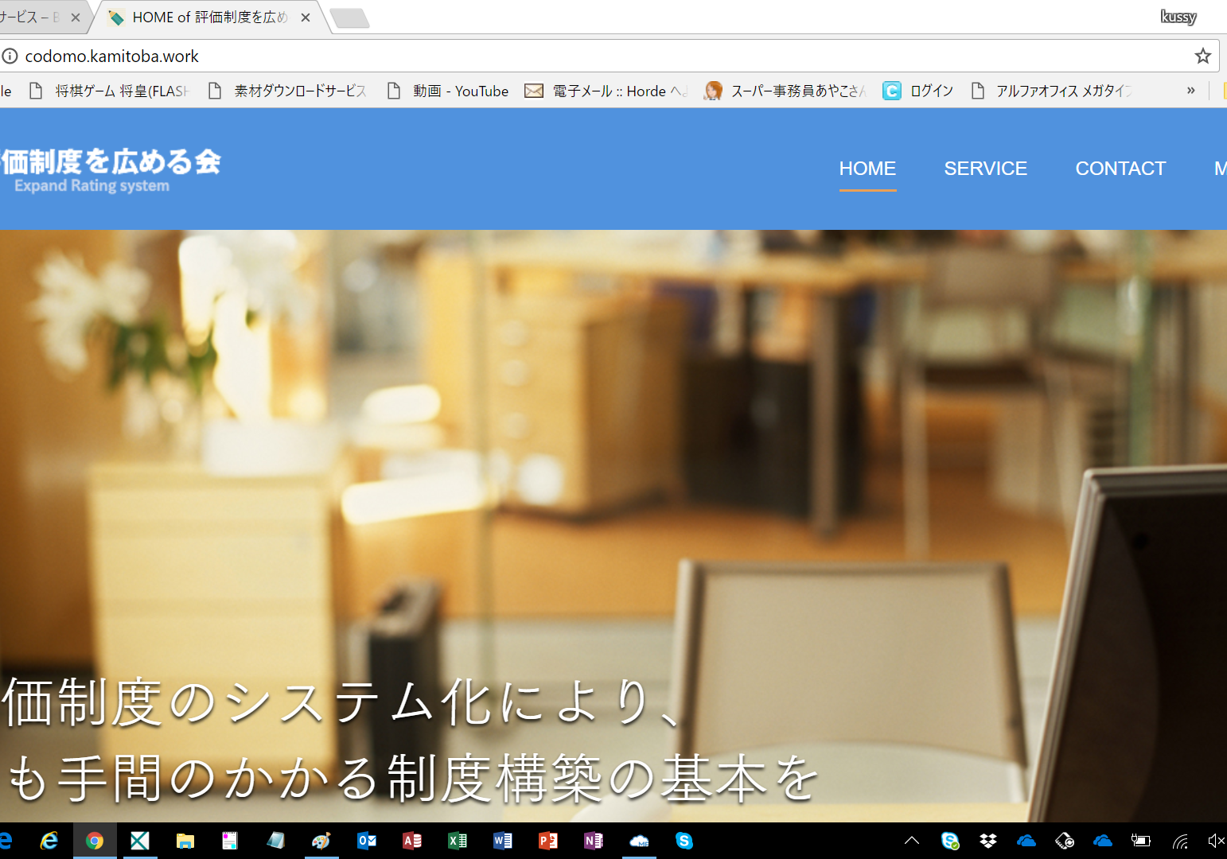Image resolution: width=1227 pixels, height=859 pixels.
Task: Bookmark this page with the star icon
Action: pos(1202,56)
